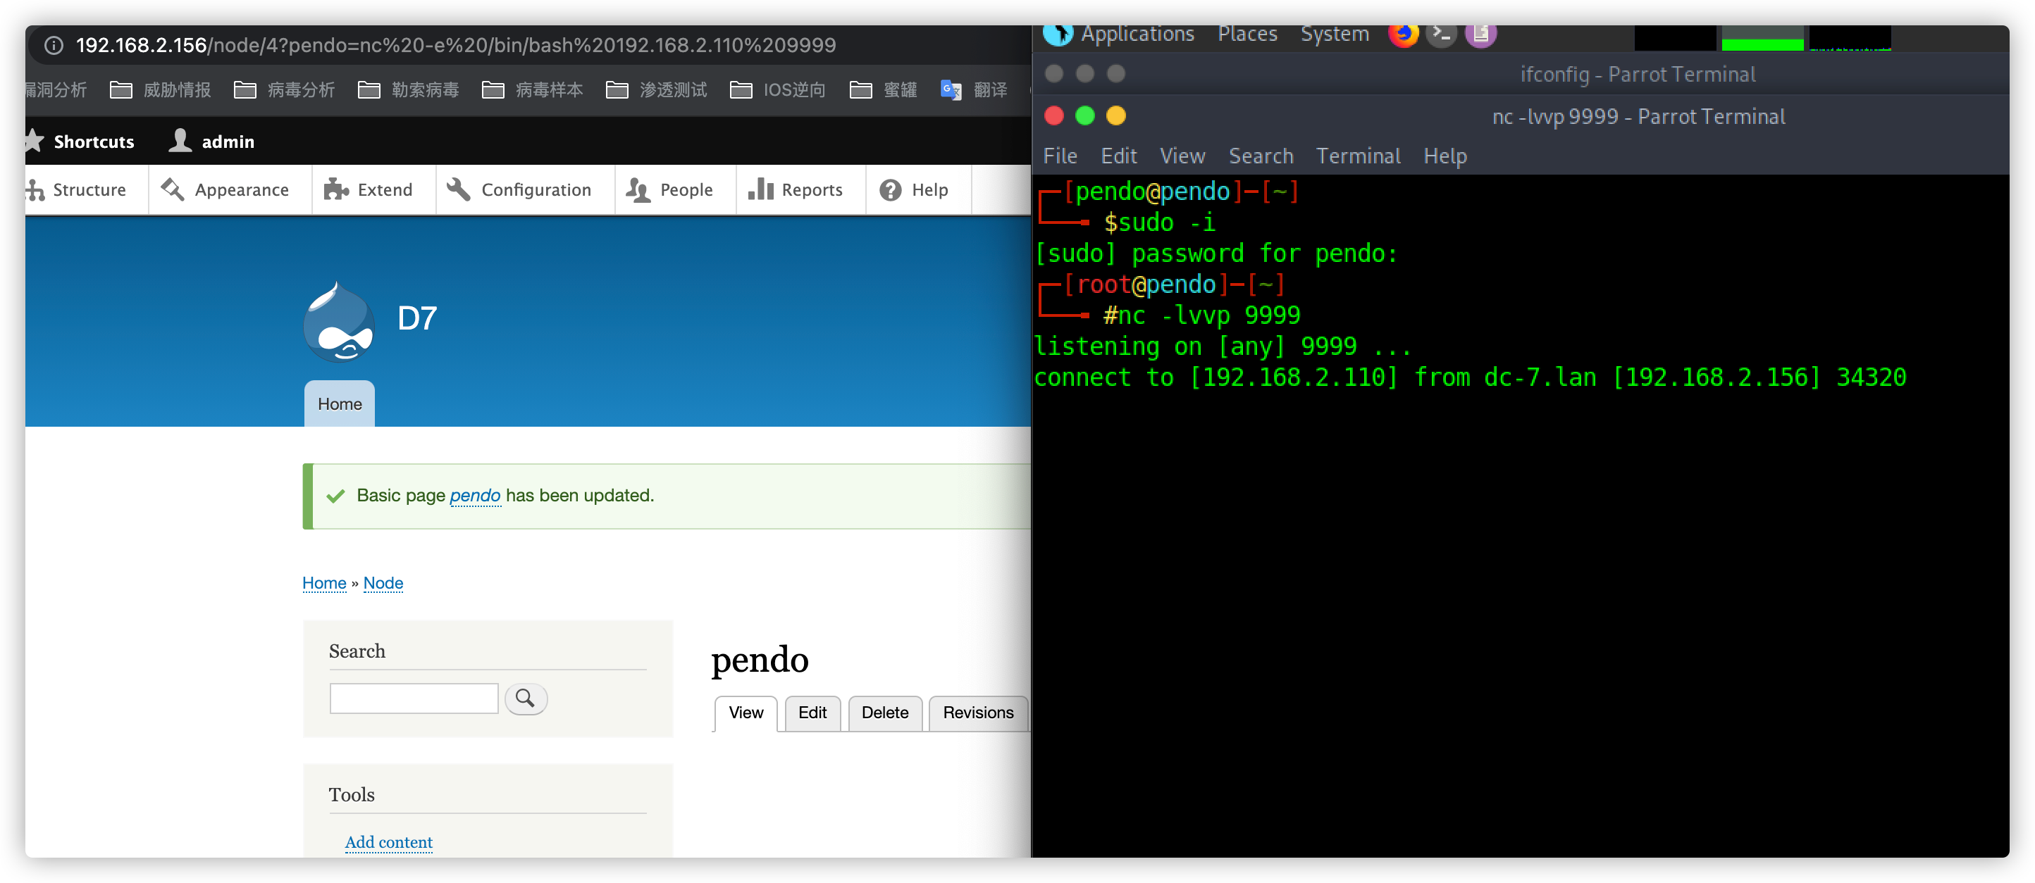2035x883 pixels.
Task: Click the Drupal drop logo
Action: pyautogui.click(x=339, y=322)
